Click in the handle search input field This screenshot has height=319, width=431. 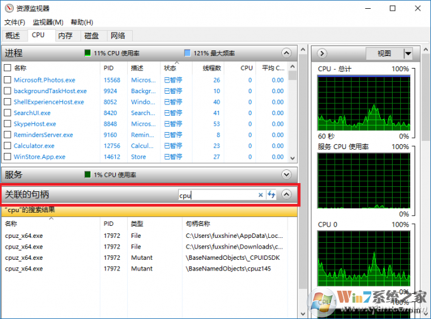(217, 195)
